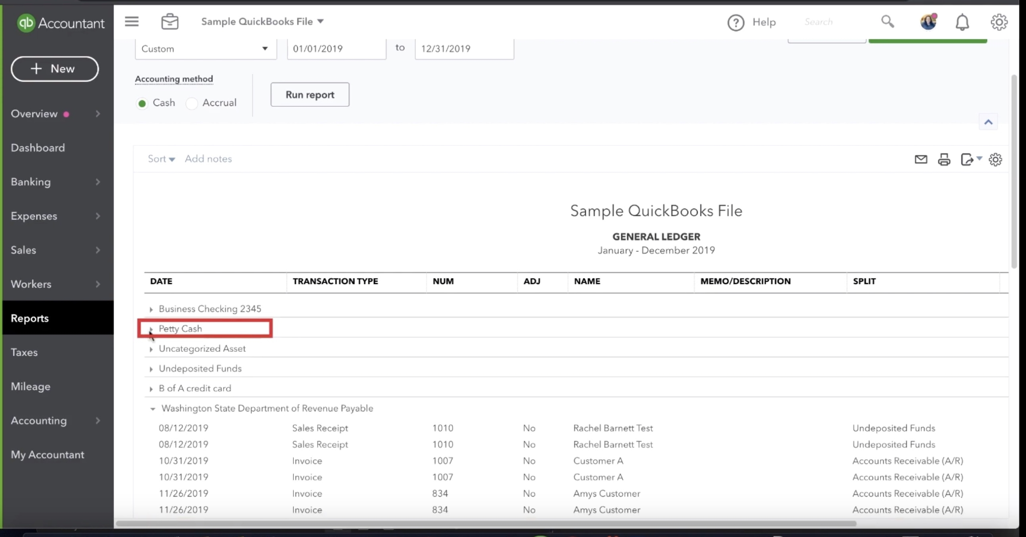Open the notifications bell
Screen dimensions: 1026x537
coord(962,22)
